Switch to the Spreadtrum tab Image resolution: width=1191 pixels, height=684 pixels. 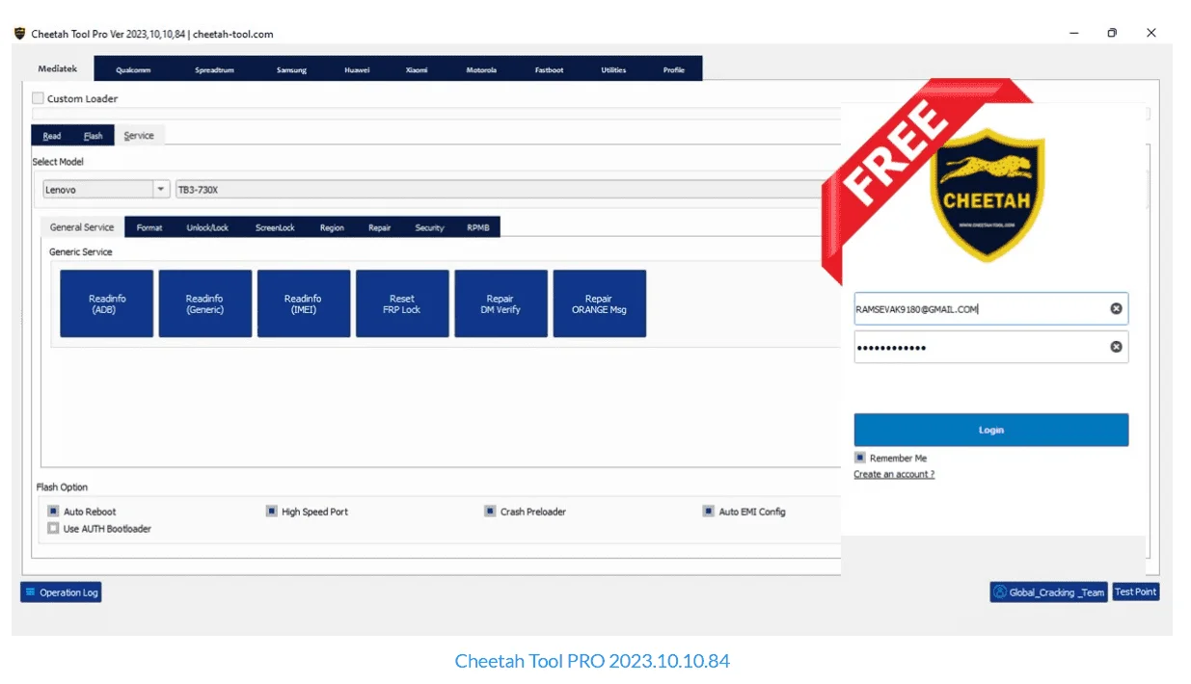[x=214, y=69]
